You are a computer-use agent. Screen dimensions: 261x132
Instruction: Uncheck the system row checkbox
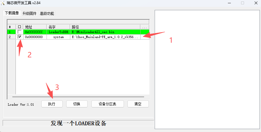(19, 37)
